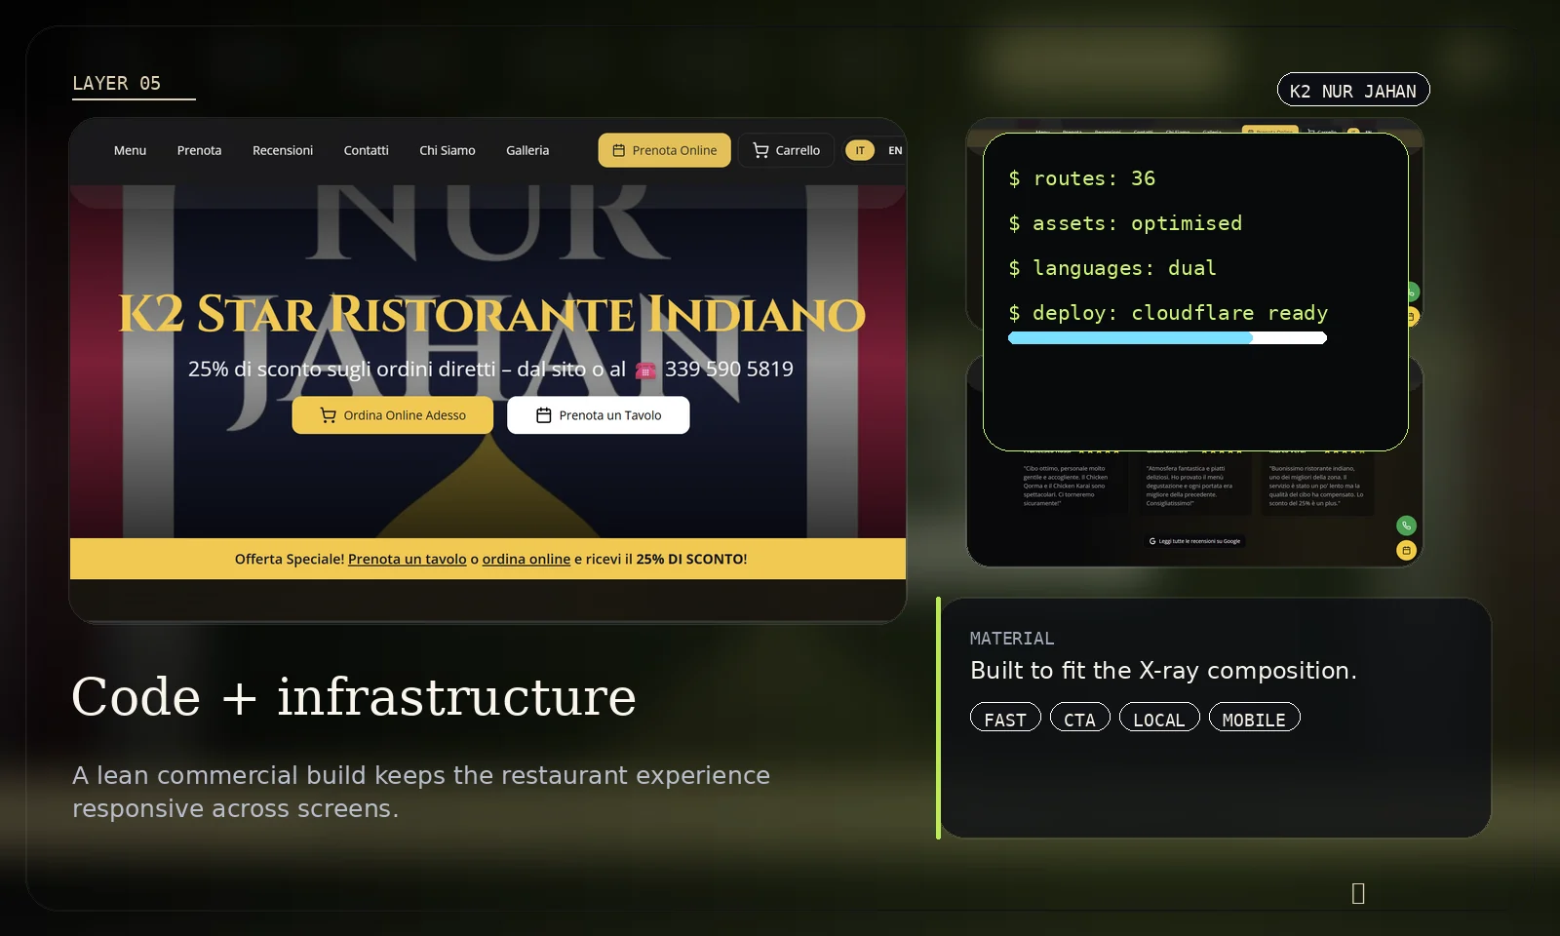Click the blue deploy progress bar

coord(1130,338)
